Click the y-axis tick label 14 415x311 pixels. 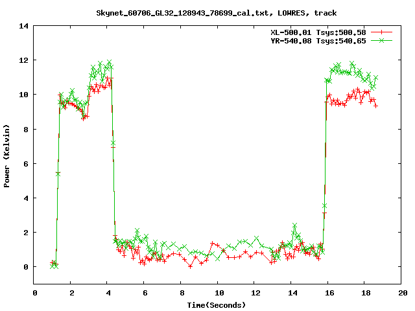tap(23, 26)
